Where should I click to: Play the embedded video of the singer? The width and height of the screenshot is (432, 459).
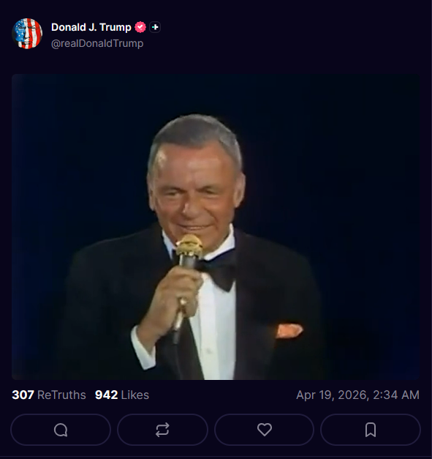(x=216, y=227)
